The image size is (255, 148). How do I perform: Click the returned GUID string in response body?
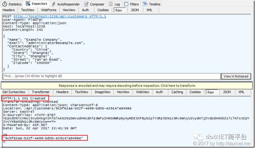point(43,138)
